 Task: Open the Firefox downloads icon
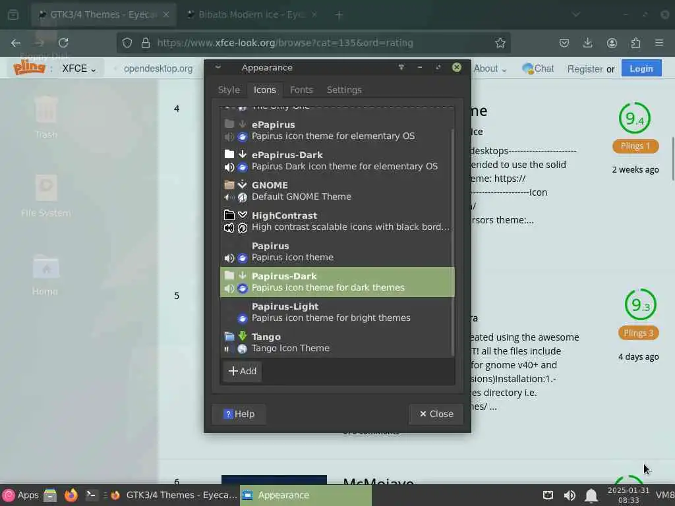coord(587,43)
